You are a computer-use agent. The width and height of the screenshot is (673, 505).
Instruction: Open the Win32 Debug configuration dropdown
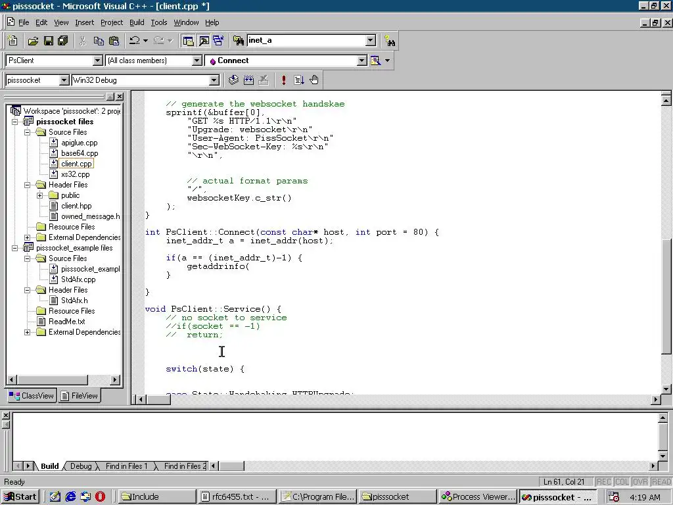pyautogui.click(x=214, y=80)
